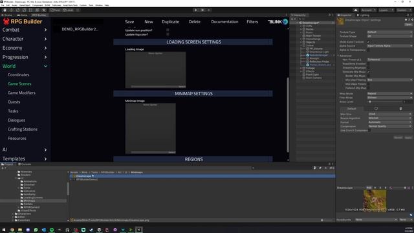Open the Game Modifiers section

[21, 93]
